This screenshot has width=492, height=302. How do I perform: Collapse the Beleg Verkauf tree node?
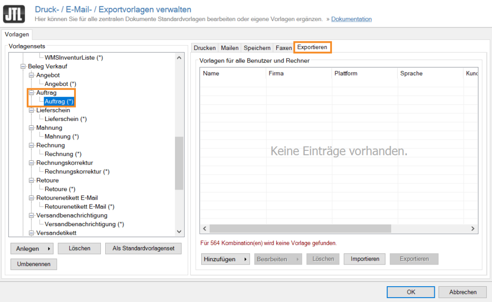tap(23, 66)
